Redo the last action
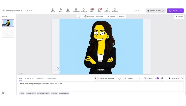Screen dimensions: 186x106 tap(139, 11)
